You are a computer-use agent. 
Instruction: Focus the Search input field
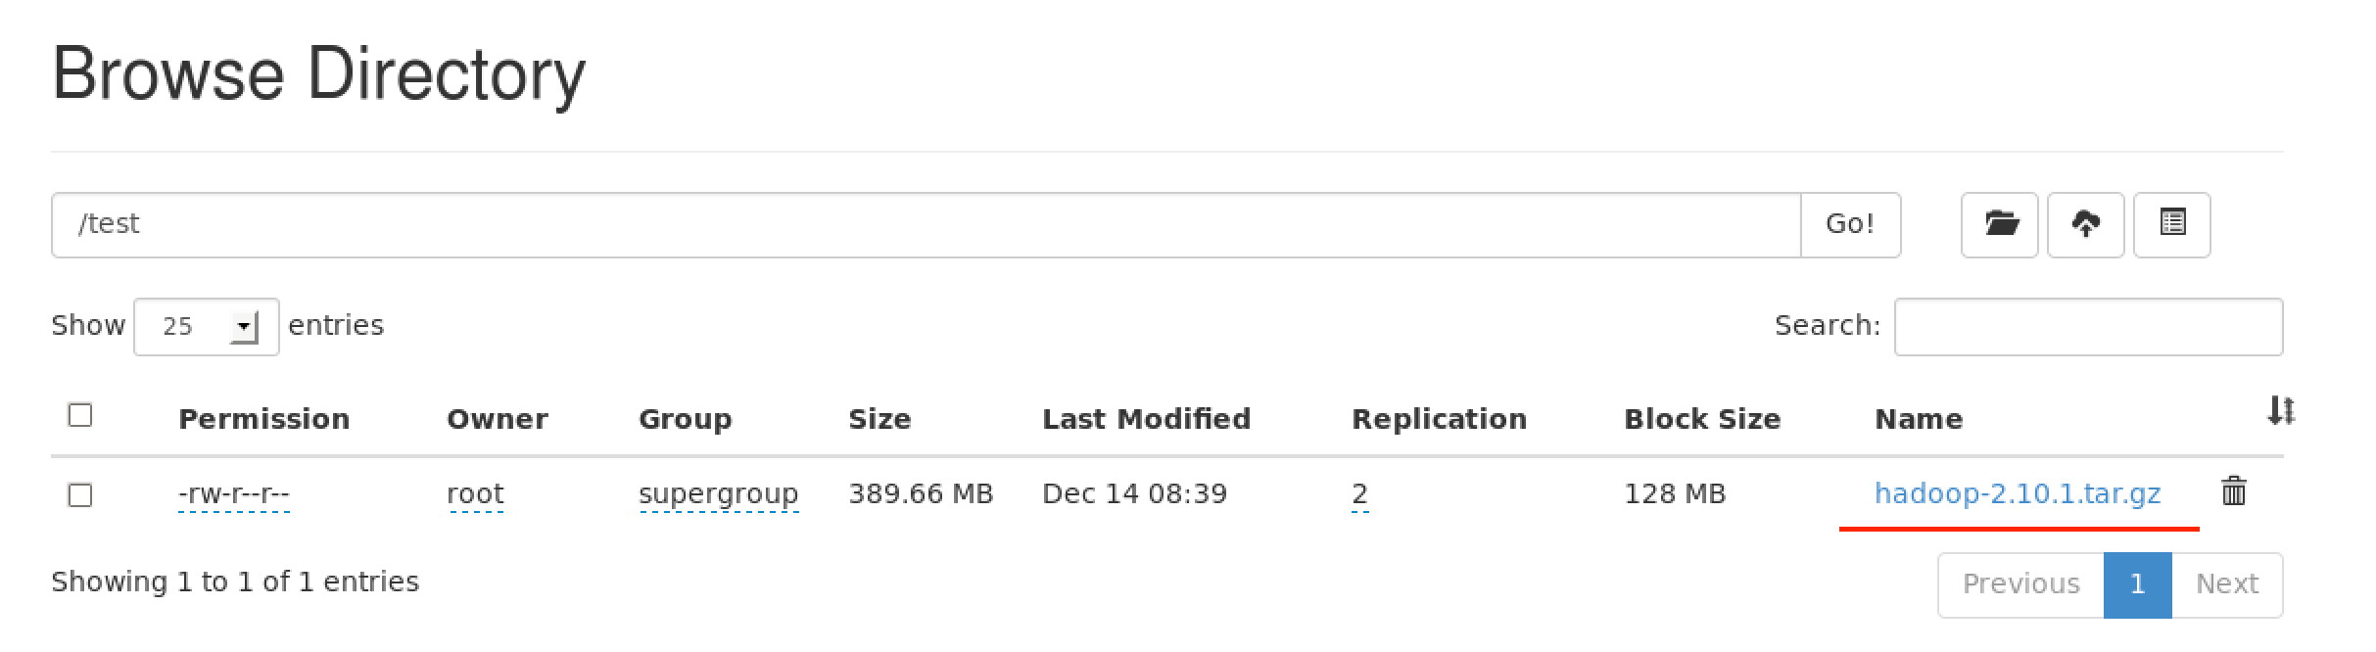[x=2088, y=327]
